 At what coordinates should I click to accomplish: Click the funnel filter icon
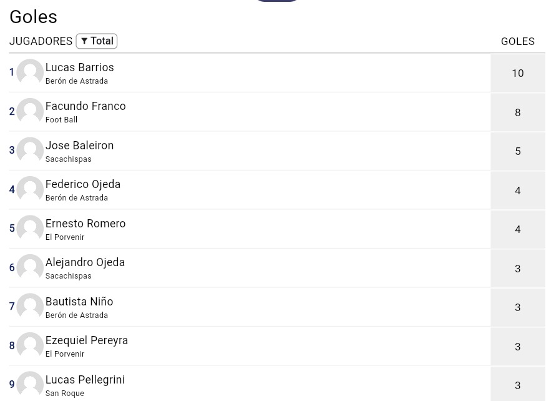coord(84,41)
